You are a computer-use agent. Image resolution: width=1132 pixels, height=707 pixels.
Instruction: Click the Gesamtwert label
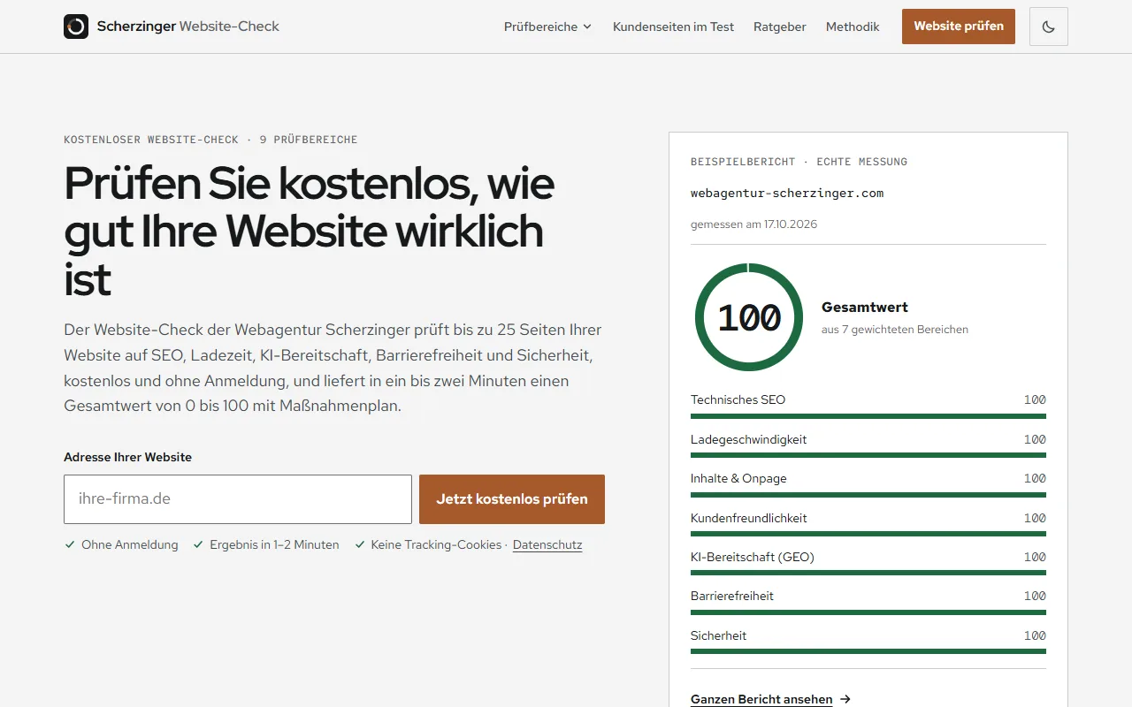pos(865,308)
